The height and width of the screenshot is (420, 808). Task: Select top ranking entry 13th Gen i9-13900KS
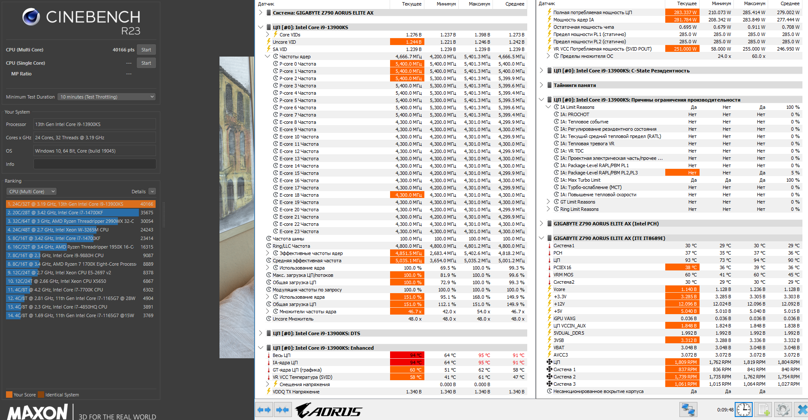[81, 204]
